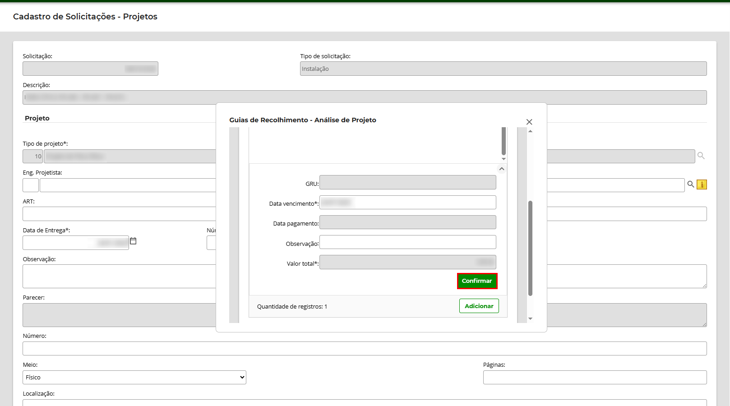Open the Meio dropdown
730x406 pixels.
click(134, 377)
